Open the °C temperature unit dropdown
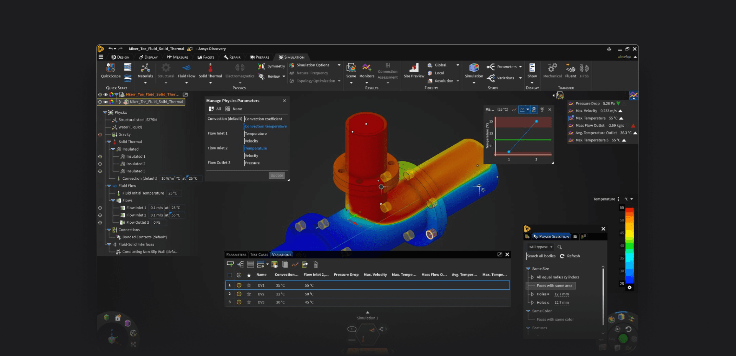The height and width of the screenshot is (356, 736). (629, 199)
